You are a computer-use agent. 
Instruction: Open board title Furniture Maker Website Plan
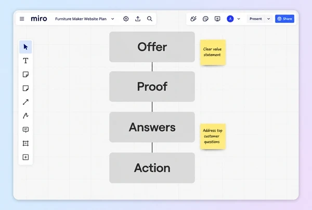click(81, 19)
